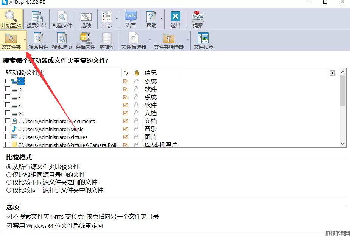
Task: Check the C: drive checkbox
Action: point(8,81)
